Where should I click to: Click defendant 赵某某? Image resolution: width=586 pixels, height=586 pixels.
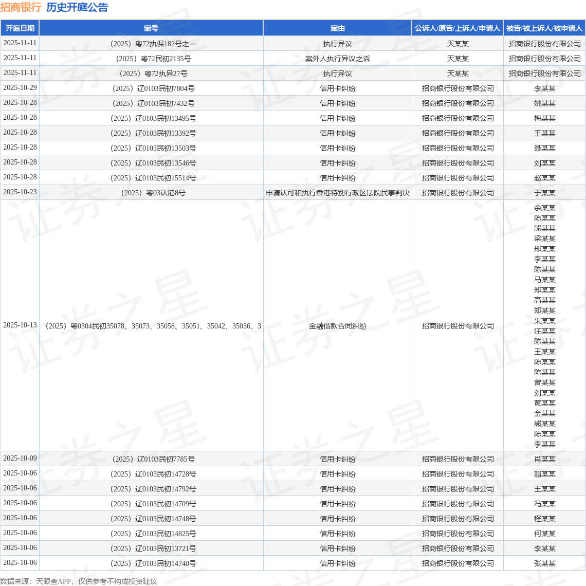[x=544, y=178]
